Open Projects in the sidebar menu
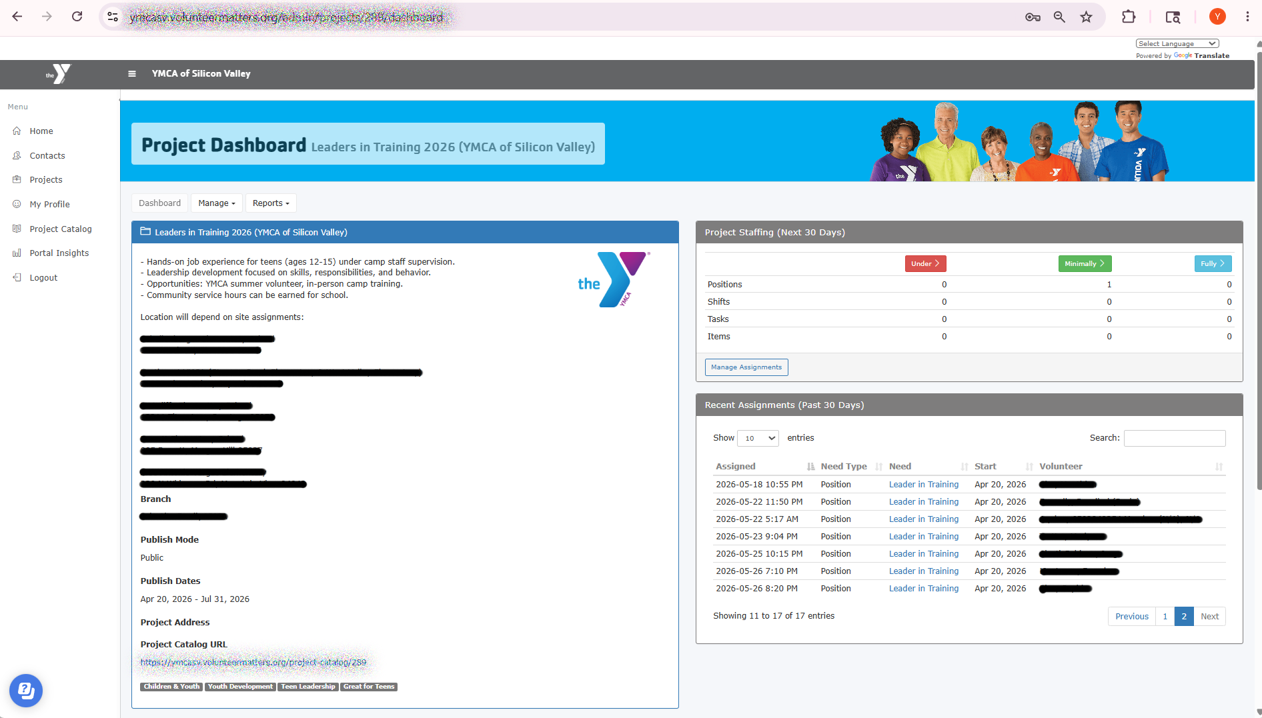Image resolution: width=1262 pixels, height=718 pixels. click(46, 179)
